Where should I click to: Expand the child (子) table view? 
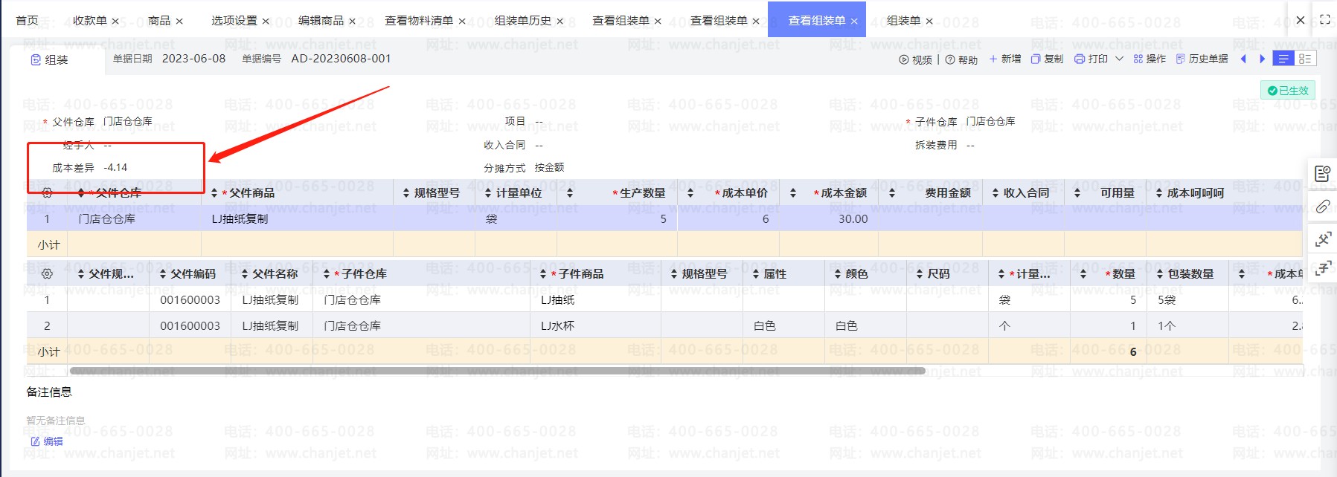pos(1322,268)
